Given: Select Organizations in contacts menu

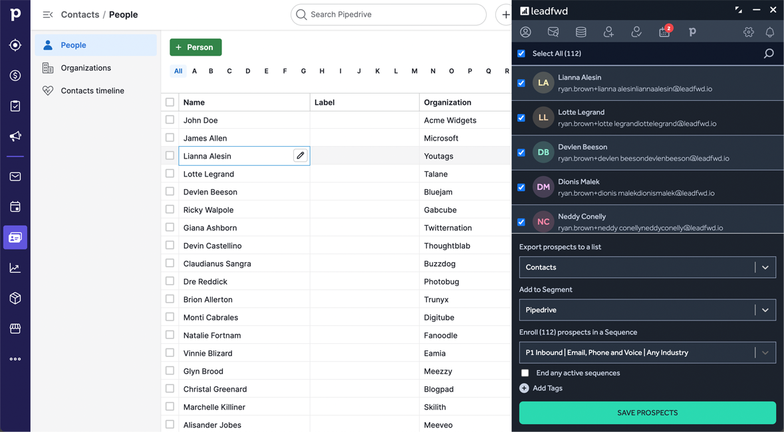Looking at the screenshot, I should coord(96,68).
